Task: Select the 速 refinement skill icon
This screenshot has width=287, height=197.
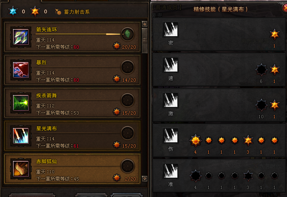Action: 171,64
